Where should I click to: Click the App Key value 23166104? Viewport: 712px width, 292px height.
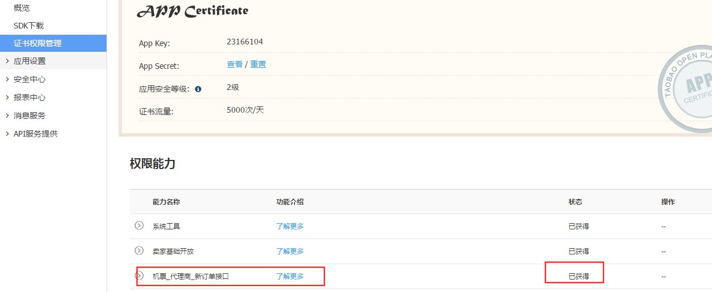coord(245,42)
